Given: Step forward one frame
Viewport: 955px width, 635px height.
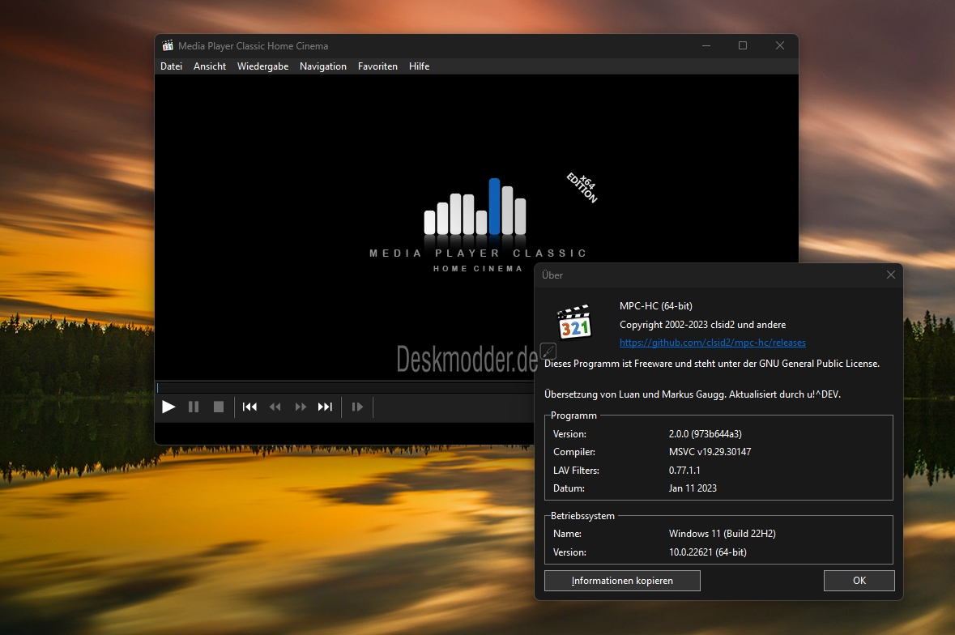Looking at the screenshot, I should coord(357,407).
